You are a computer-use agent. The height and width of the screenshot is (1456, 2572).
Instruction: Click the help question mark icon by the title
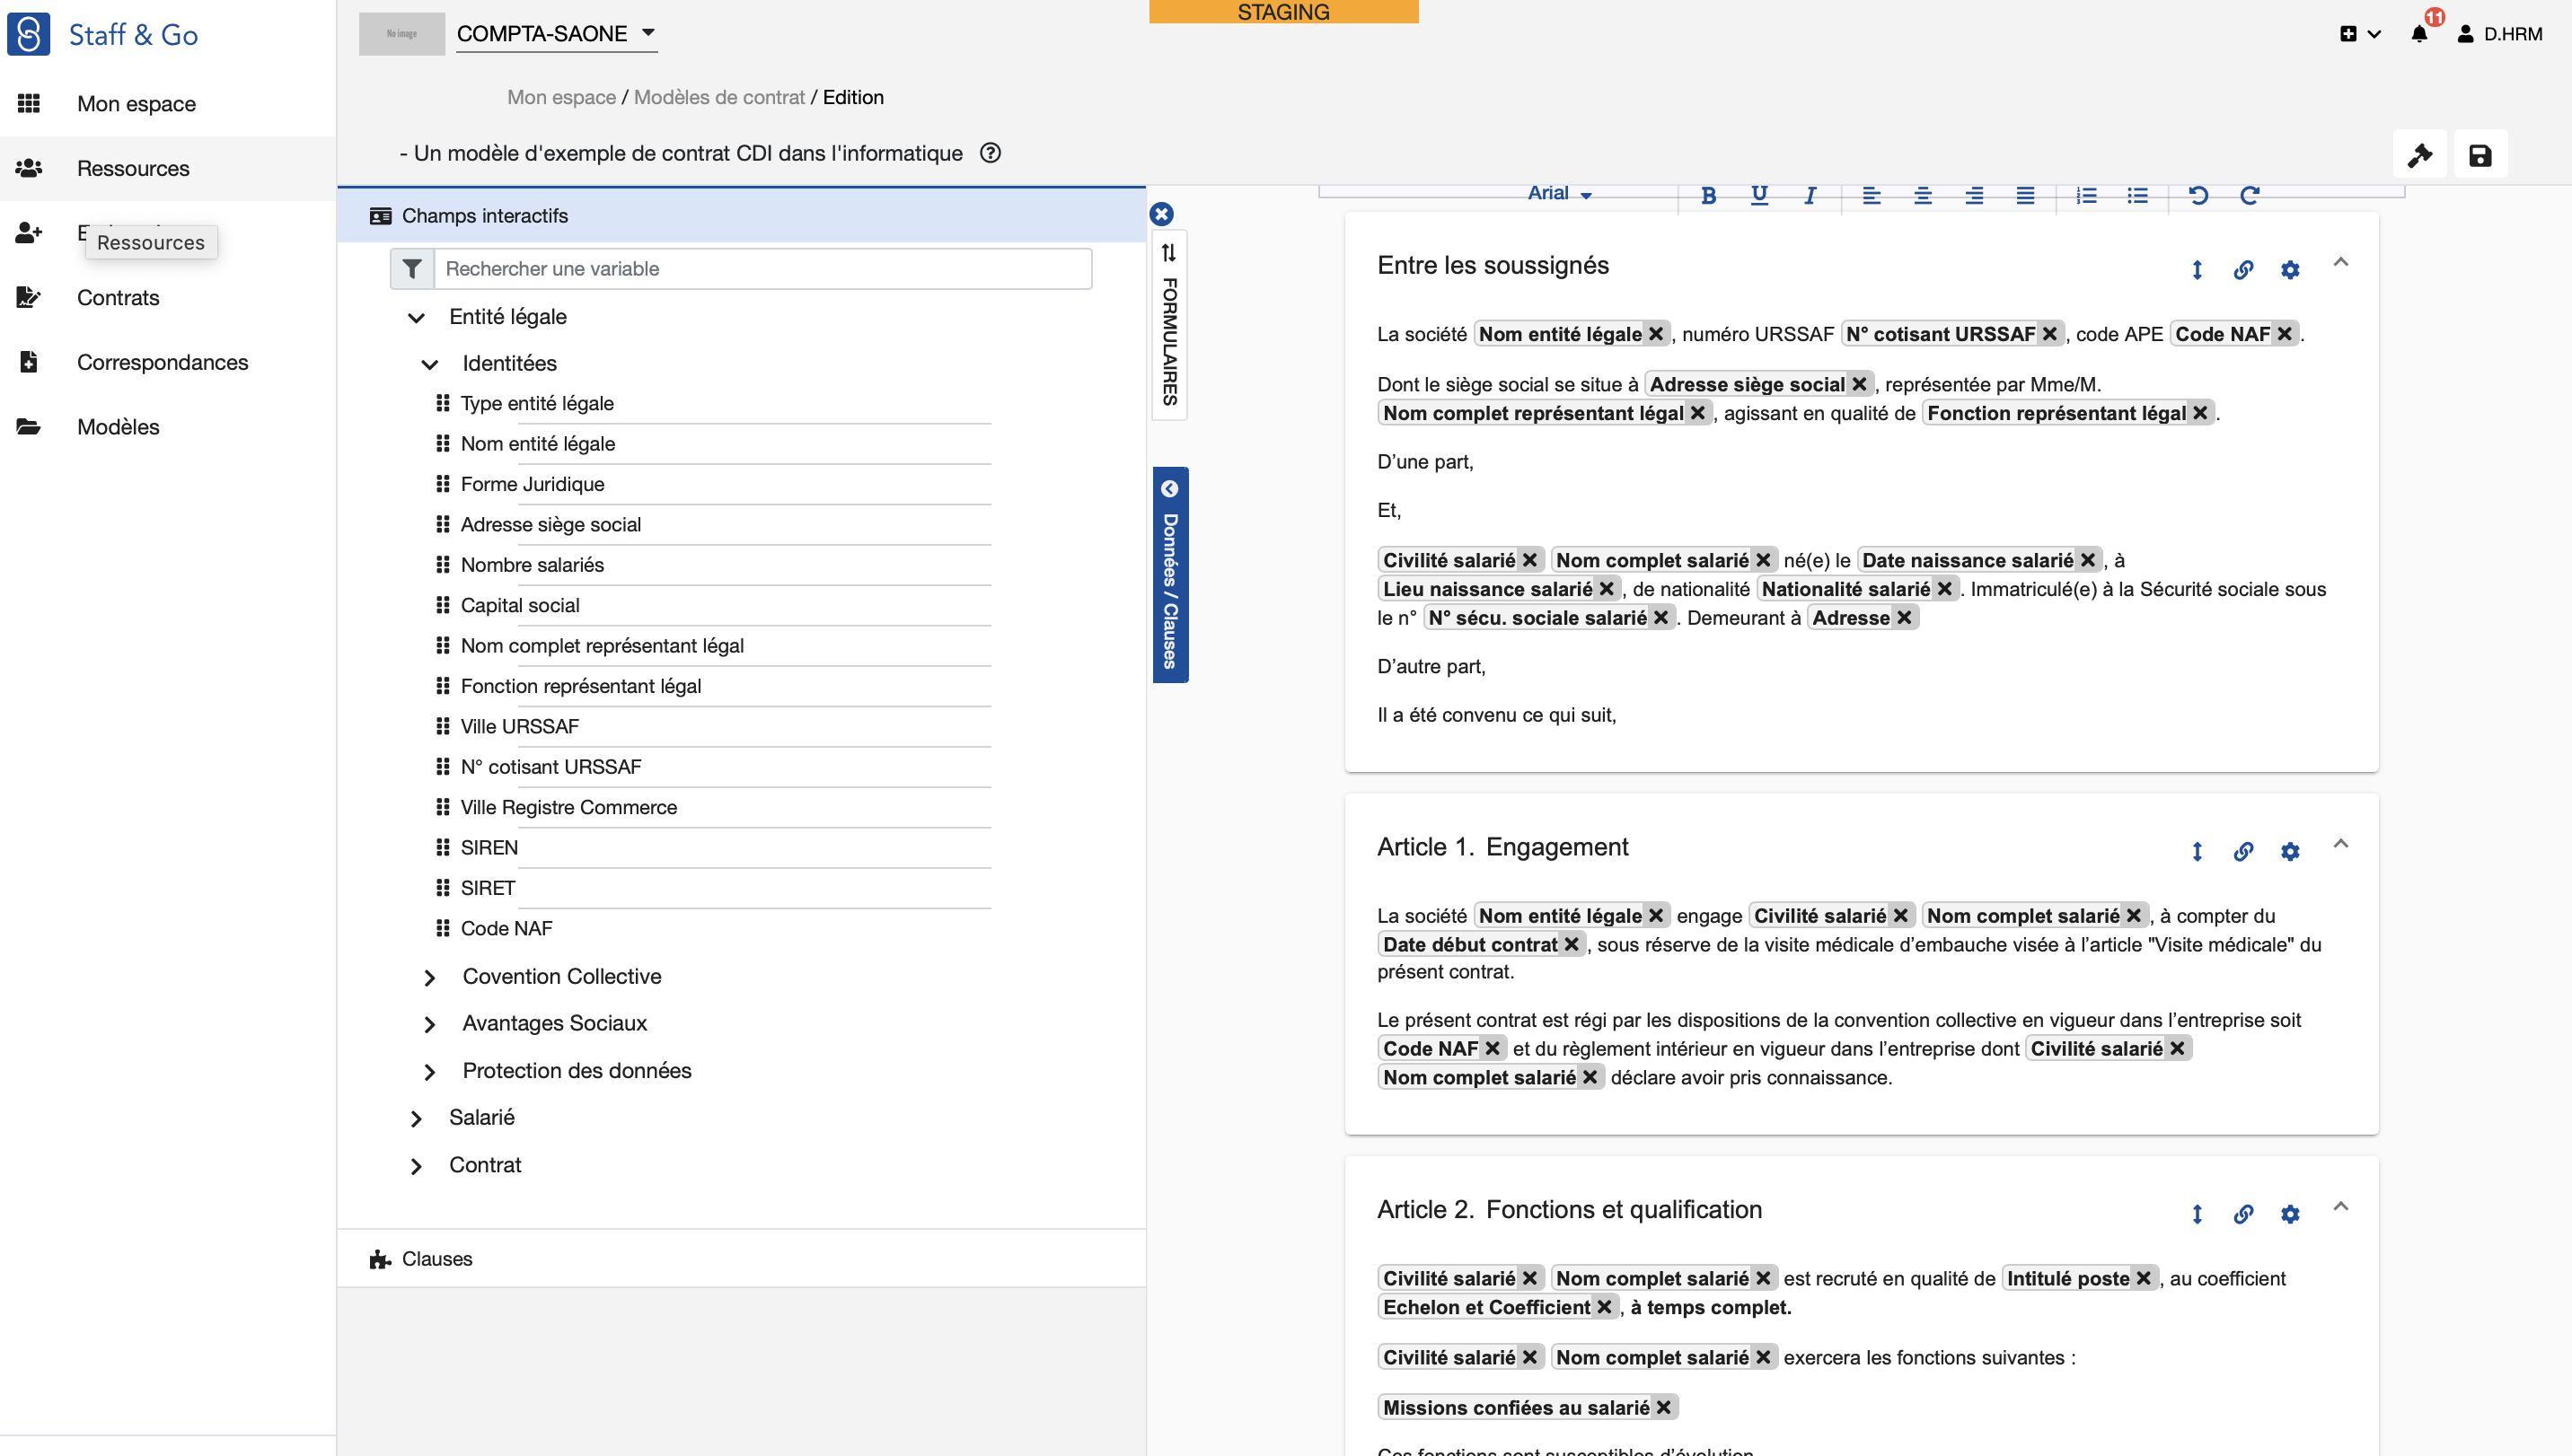(x=991, y=153)
